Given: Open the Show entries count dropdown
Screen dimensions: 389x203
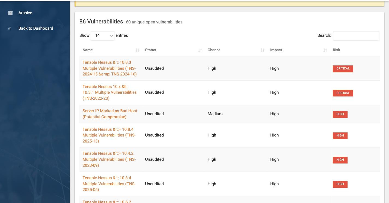Looking at the screenshot, I should click(103, 36).
